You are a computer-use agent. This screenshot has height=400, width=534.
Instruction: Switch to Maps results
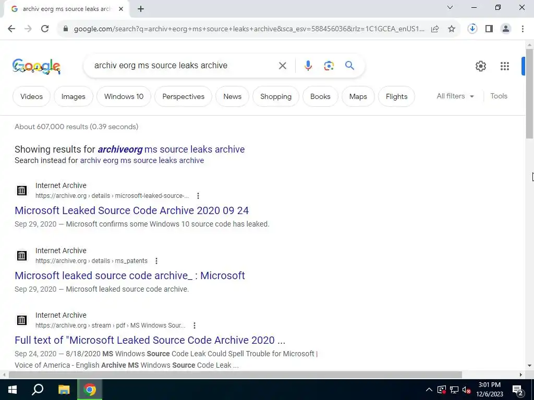pyautogui.click(x=358, y=96)
